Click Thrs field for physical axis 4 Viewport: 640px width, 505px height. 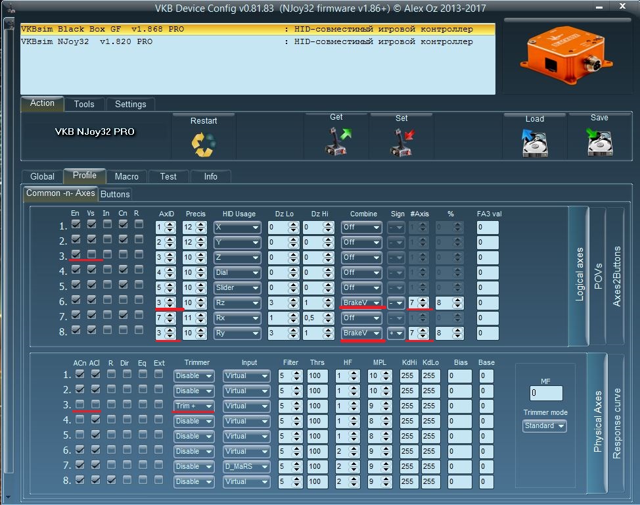click(317, 421)
